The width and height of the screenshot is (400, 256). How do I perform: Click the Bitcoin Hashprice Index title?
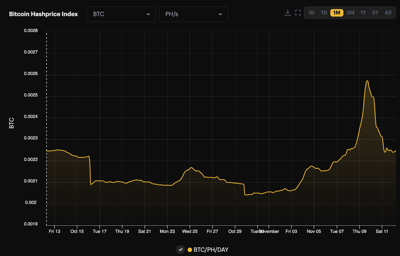[43, 14]
